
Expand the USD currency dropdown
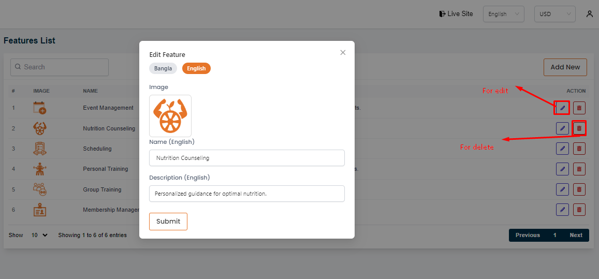[x=554, y=14]
